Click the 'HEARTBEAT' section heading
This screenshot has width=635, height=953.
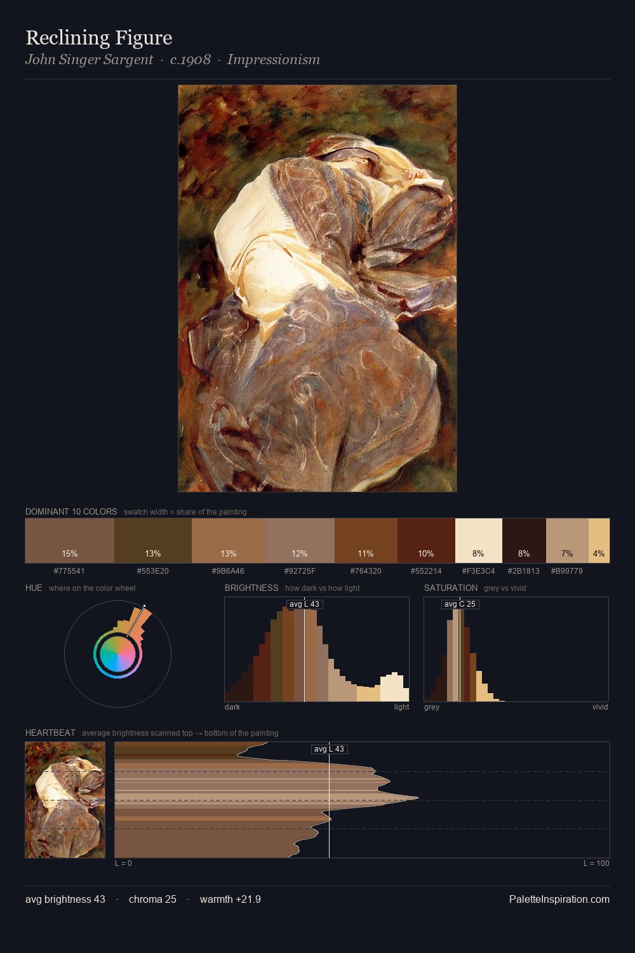50,733
